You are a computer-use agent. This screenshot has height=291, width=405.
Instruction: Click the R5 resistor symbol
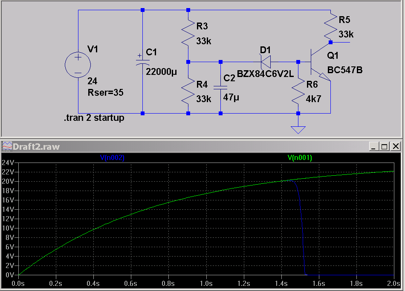tap(331, 26)
